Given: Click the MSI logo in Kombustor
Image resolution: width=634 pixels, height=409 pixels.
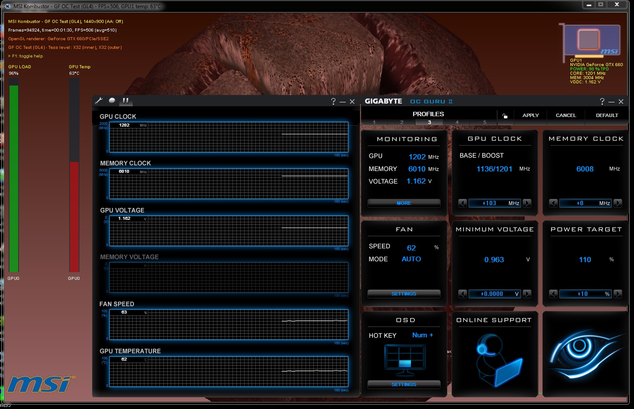Looking at the screenshot, I should pyautogui.click(x=41, y=384).
